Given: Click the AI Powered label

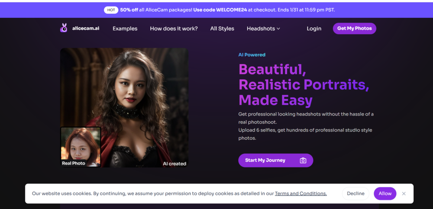Looking at the screenshot, I should 252,55.
